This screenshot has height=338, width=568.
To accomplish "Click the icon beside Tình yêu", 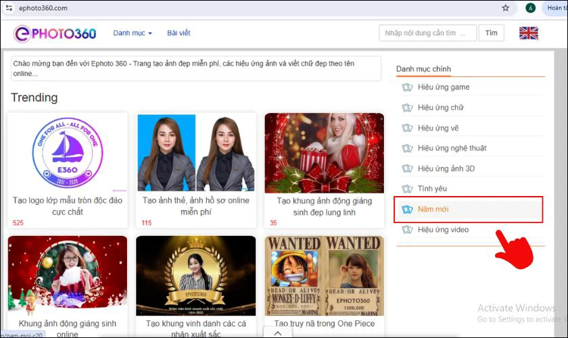I will point(407,189).
